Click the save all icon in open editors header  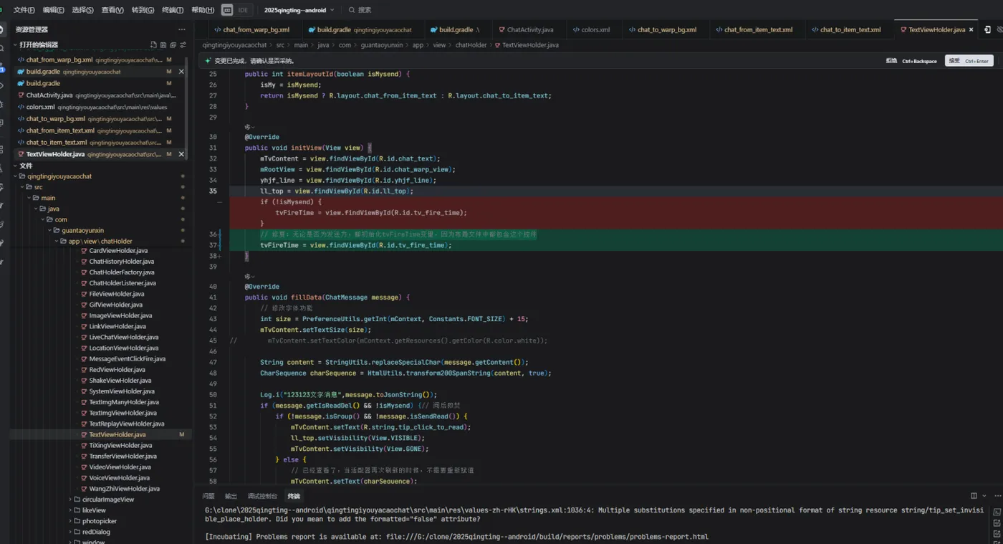(163, 45)
